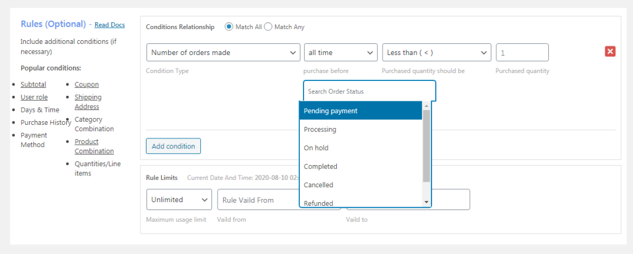The height and width of the screenshot is (254, 633).
Task: Open the Less than ( < ) dropdown
Action: [437, 53]
